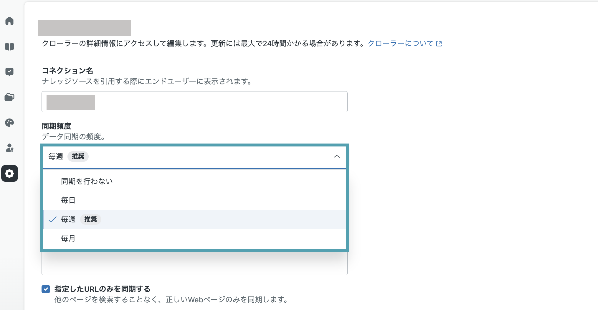Viewport: 598px width, 310px height.
Task: Click the text area below the dropdown
Action: [194, 263]
